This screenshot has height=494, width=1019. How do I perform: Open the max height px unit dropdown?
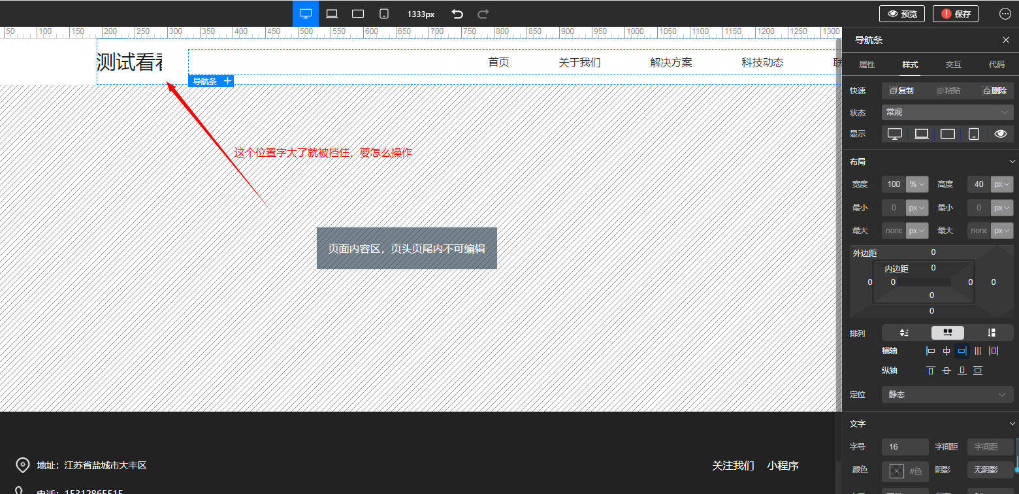[x=1002, y=231]
